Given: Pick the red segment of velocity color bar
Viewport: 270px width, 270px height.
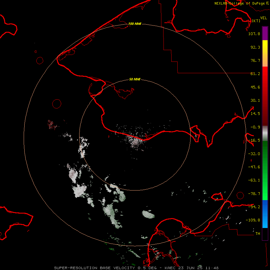Looking at the screenshot, I should click(x=265, y=96).
